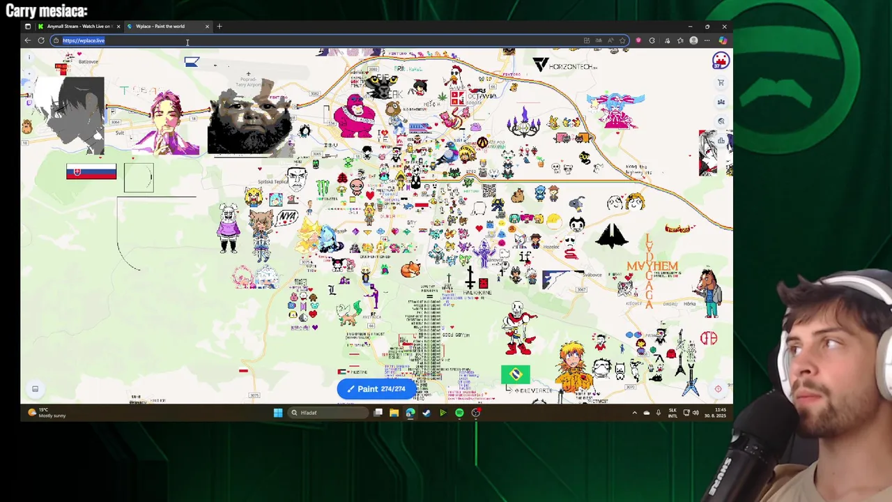Click the locate-me button at bottom right of map
The image size is (892, 502).
pyautogui.click(x=718, y=389)
